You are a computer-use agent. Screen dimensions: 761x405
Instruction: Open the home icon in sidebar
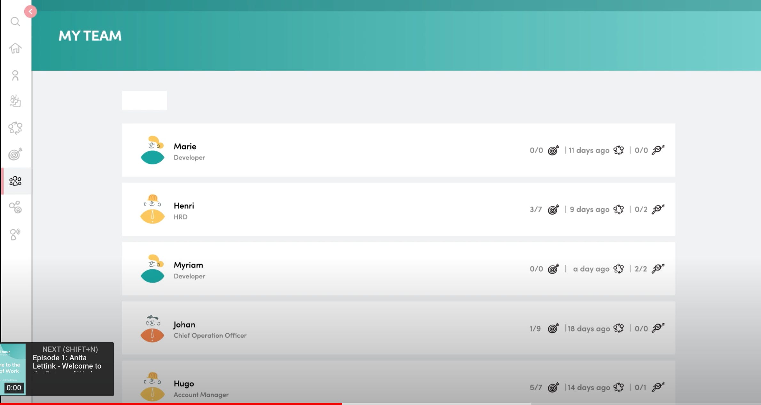(15, 48)
